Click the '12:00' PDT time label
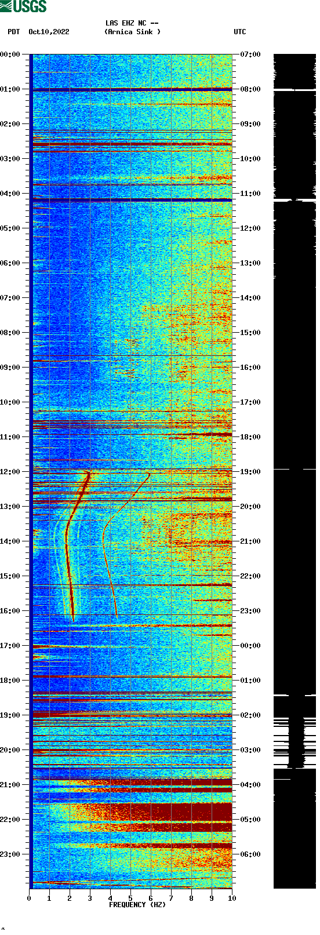 tap(10, 472)
